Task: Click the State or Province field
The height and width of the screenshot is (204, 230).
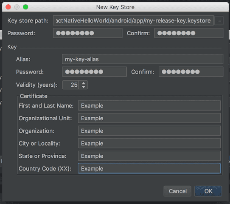Action: (149, 156)
